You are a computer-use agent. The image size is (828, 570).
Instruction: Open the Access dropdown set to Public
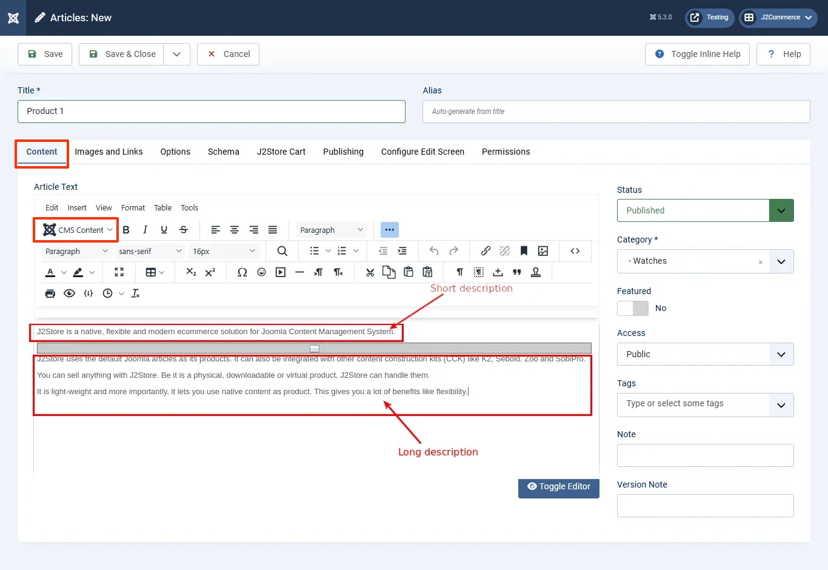coord(706,354)
